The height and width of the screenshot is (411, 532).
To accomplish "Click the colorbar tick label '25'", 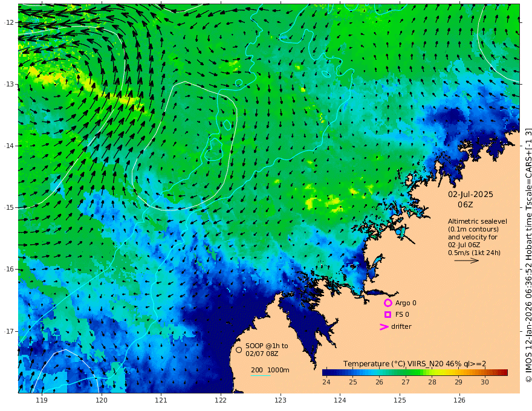I will [353, 382].
